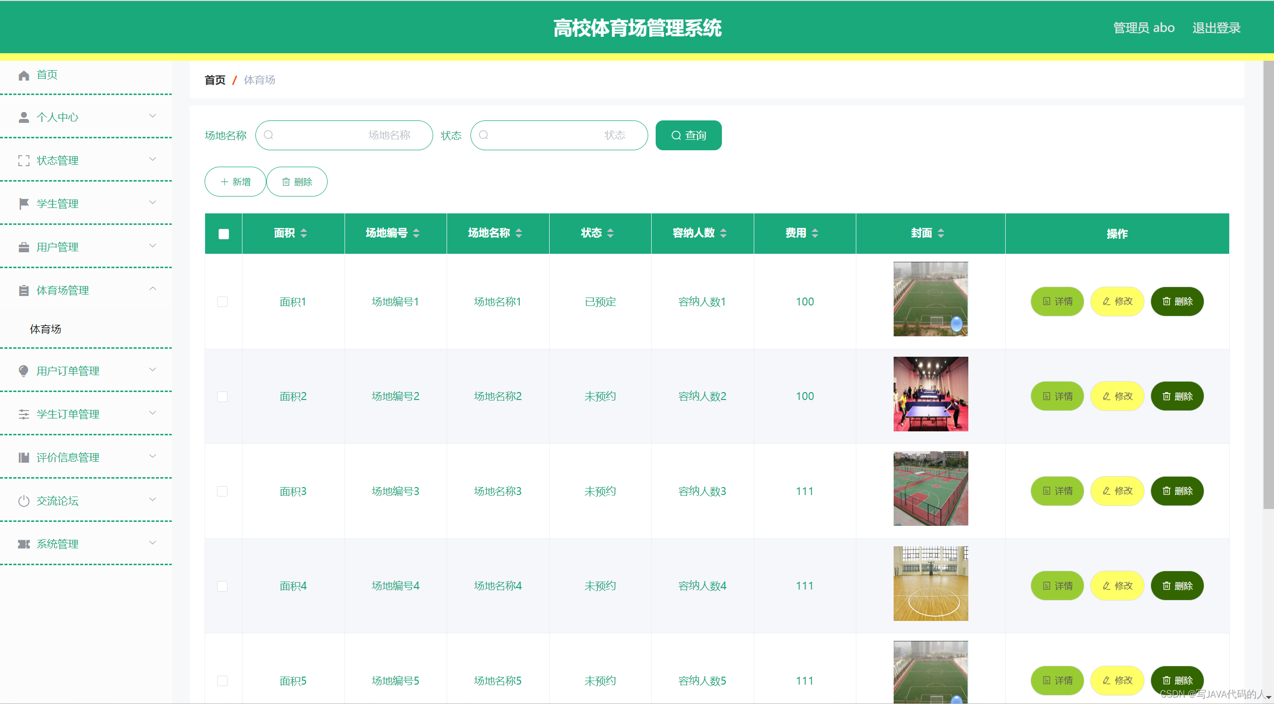The width and height of the screenshot is (1274, 704).
Task: Click 首页 in the breadcrumb
Action: tap(215, 80)
